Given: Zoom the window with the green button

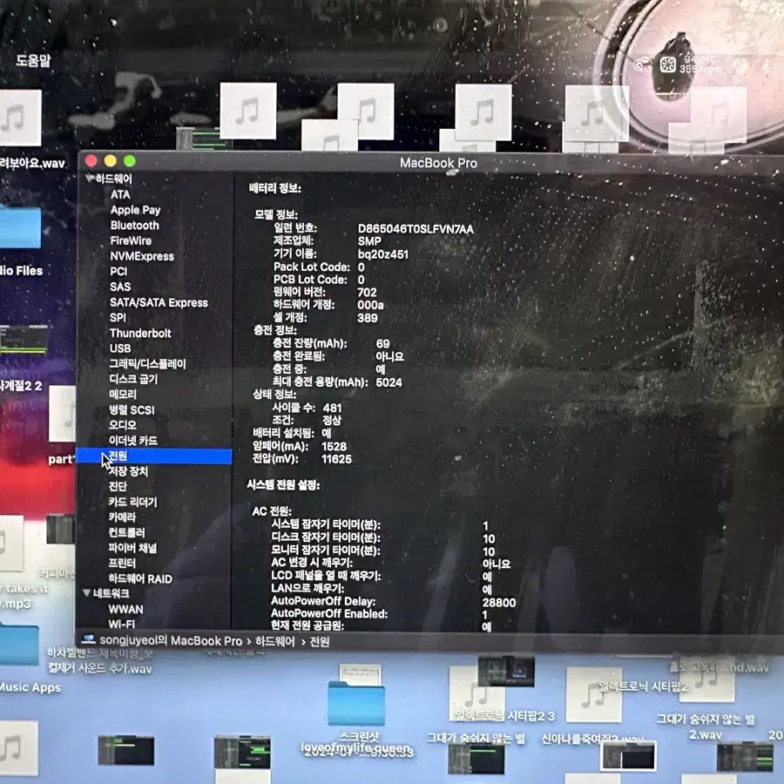Looking at the screenshot, I should [130, 160].
